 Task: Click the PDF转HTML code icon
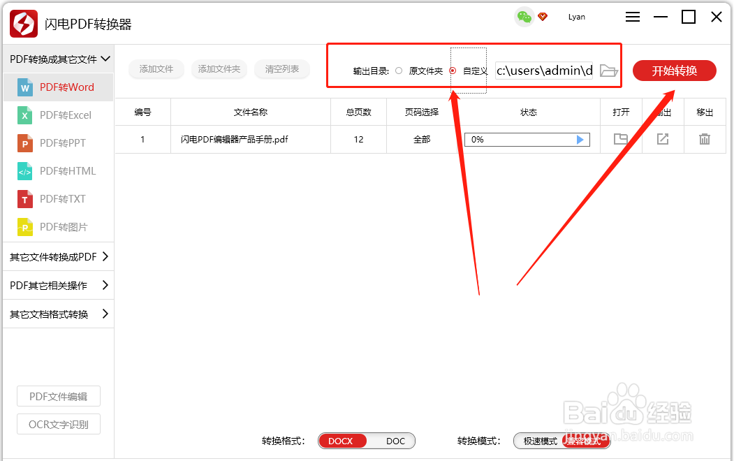pos(25,171)
